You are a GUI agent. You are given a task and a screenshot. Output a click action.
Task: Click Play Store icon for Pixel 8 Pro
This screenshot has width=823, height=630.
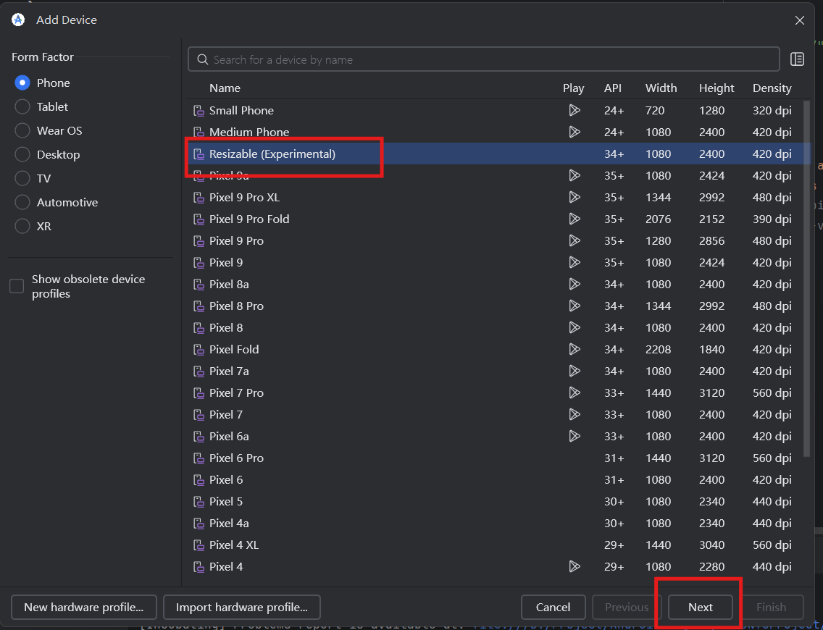(x=575, y=306)
